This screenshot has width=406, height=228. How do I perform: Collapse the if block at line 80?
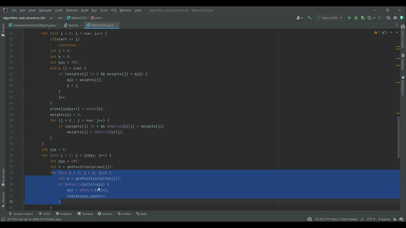[x=23, y=185]
